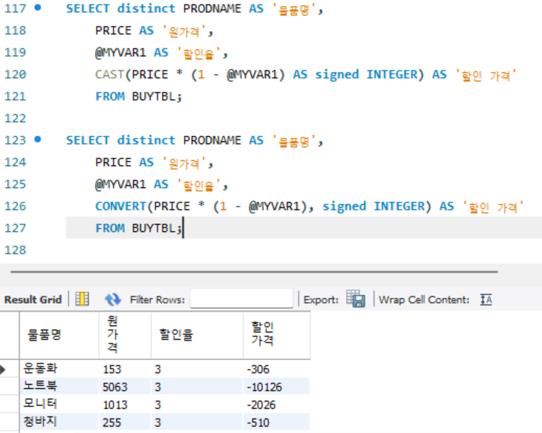This screenshot has height=433, width=542.
Task: Select the 할인 가격 column header
Action: coord(276,335)
